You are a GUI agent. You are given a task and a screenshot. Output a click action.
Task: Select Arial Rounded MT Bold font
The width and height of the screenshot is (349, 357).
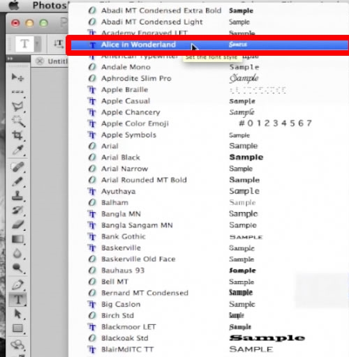click(144, 180)
